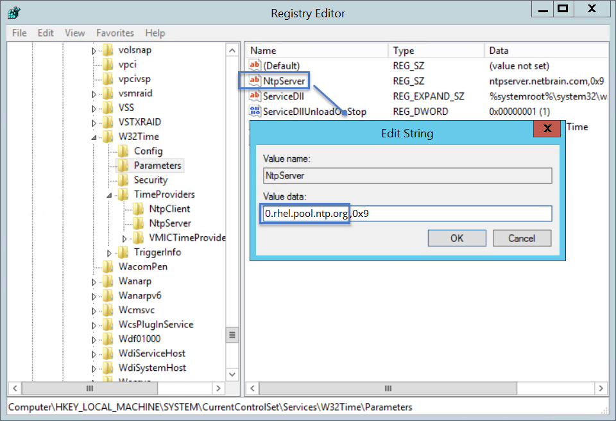The image size is (616, 421).
Task: Expand the Wanarpv6 tree node
Action: tap(94, 296)
